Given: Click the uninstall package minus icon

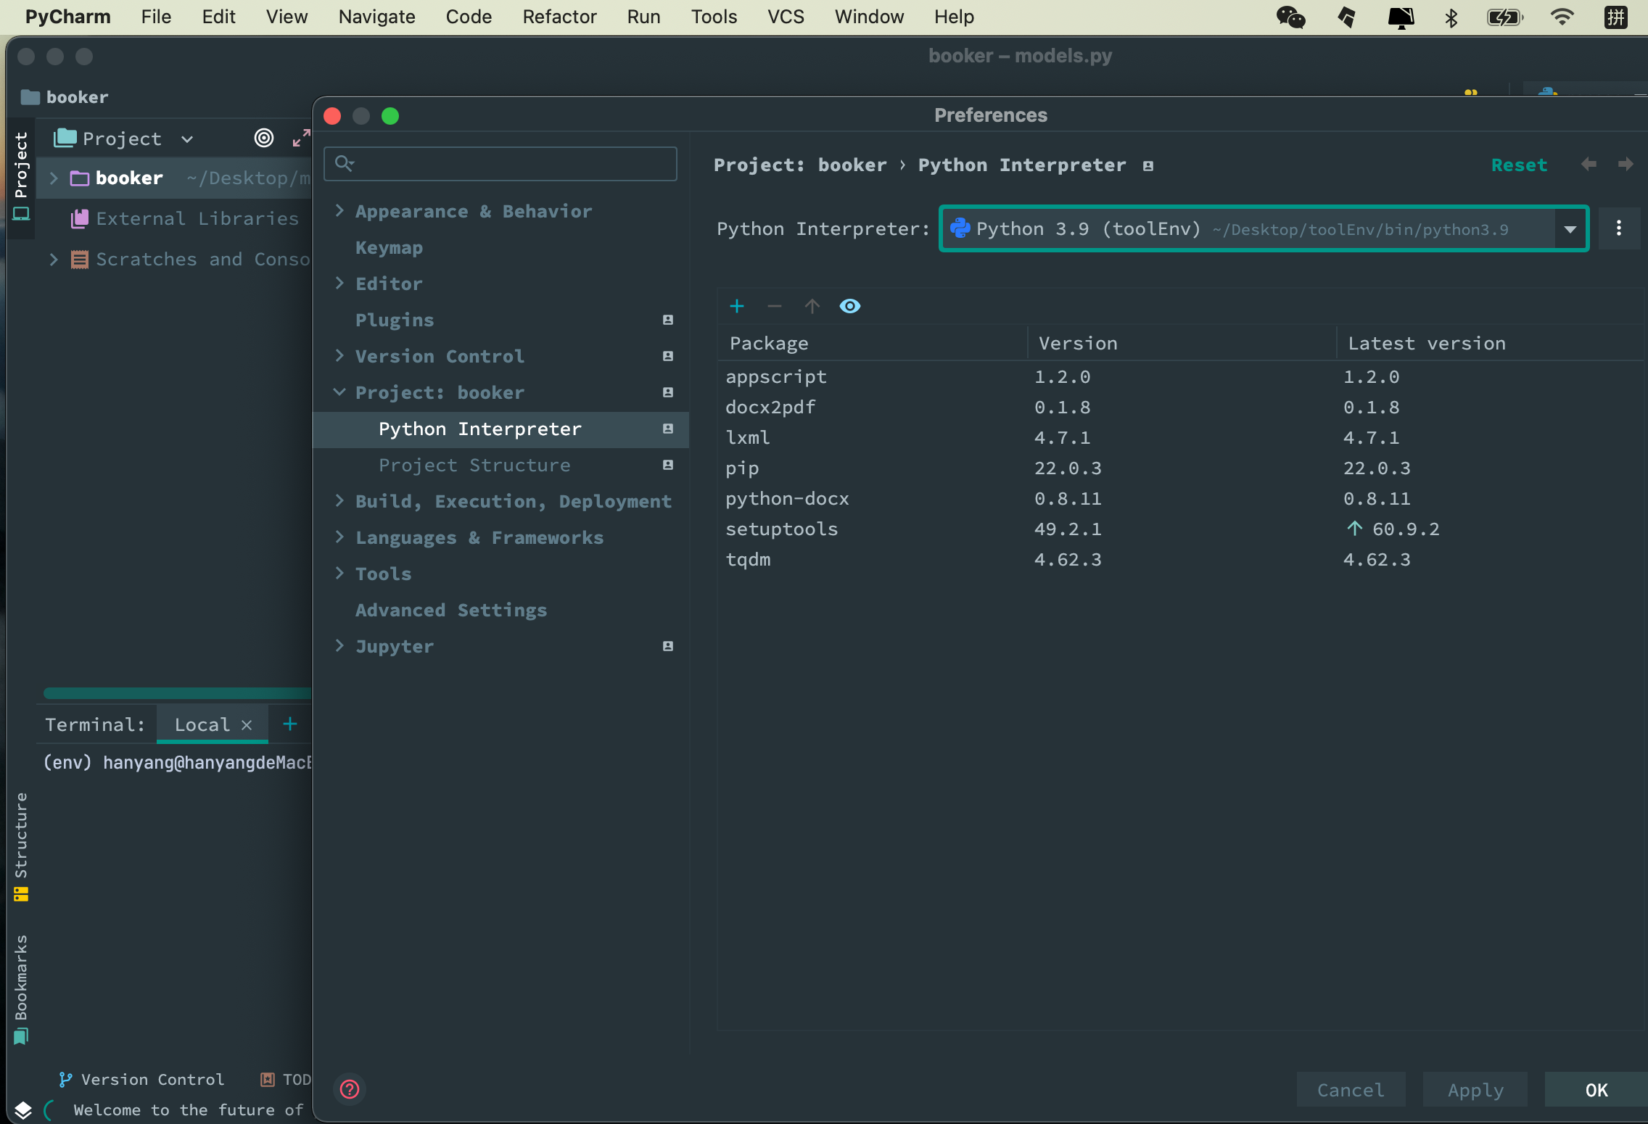Looking at the screenshot, I should pyautogui.click(x=775, y=306).
